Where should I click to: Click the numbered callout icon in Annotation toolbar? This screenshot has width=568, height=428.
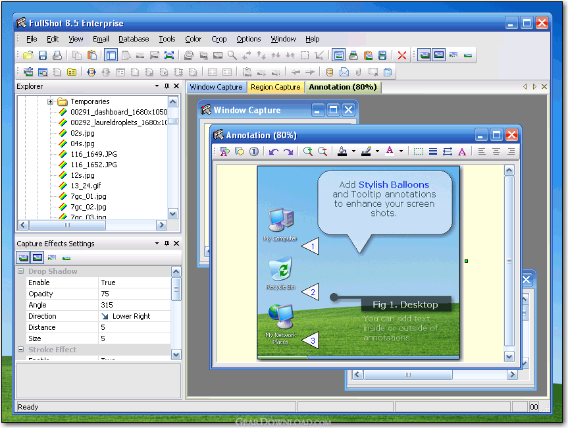click(254, 151)
